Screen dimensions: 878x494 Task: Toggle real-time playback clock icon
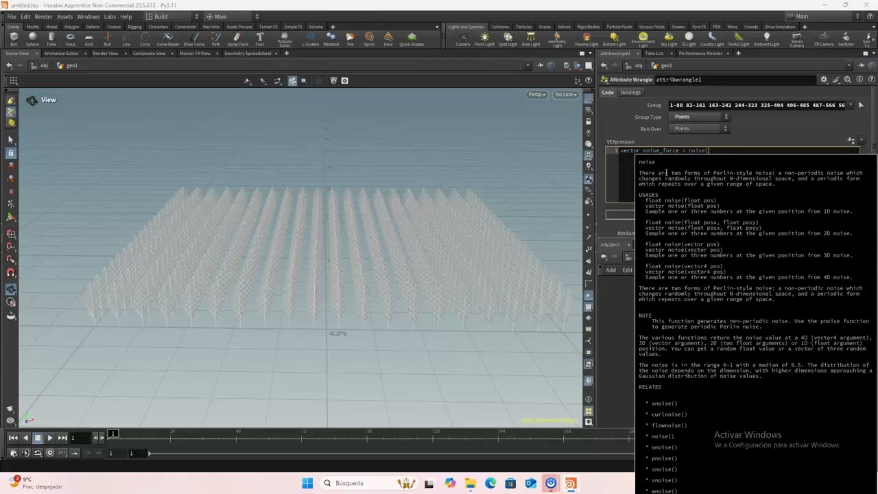pos(49,453)
